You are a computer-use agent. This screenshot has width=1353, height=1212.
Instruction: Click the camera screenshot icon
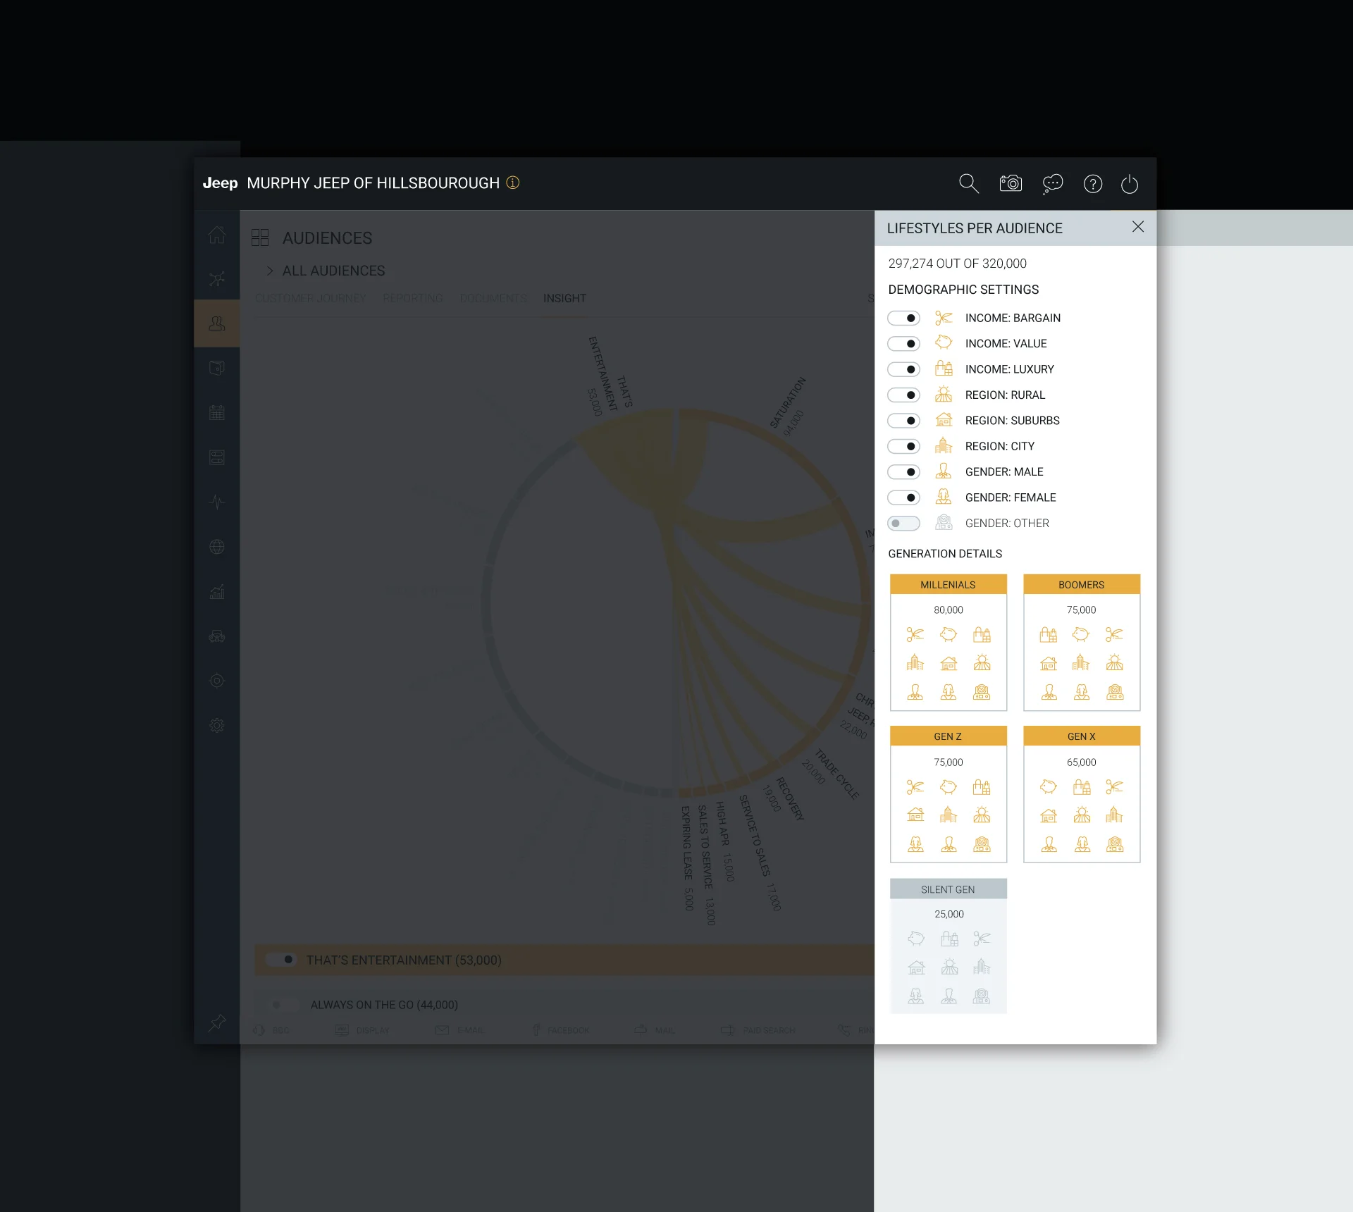tap(1011, 184)
